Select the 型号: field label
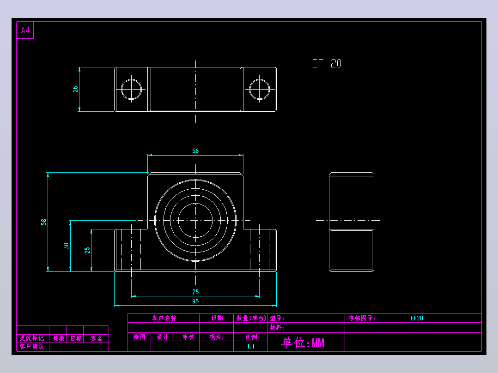The image size is (498, 373). [x=277, y=318]
